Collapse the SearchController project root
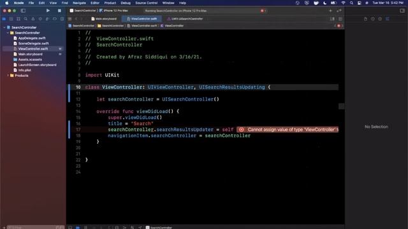The image size is (408, 229). pyautogui.click(x=4, y=27)
